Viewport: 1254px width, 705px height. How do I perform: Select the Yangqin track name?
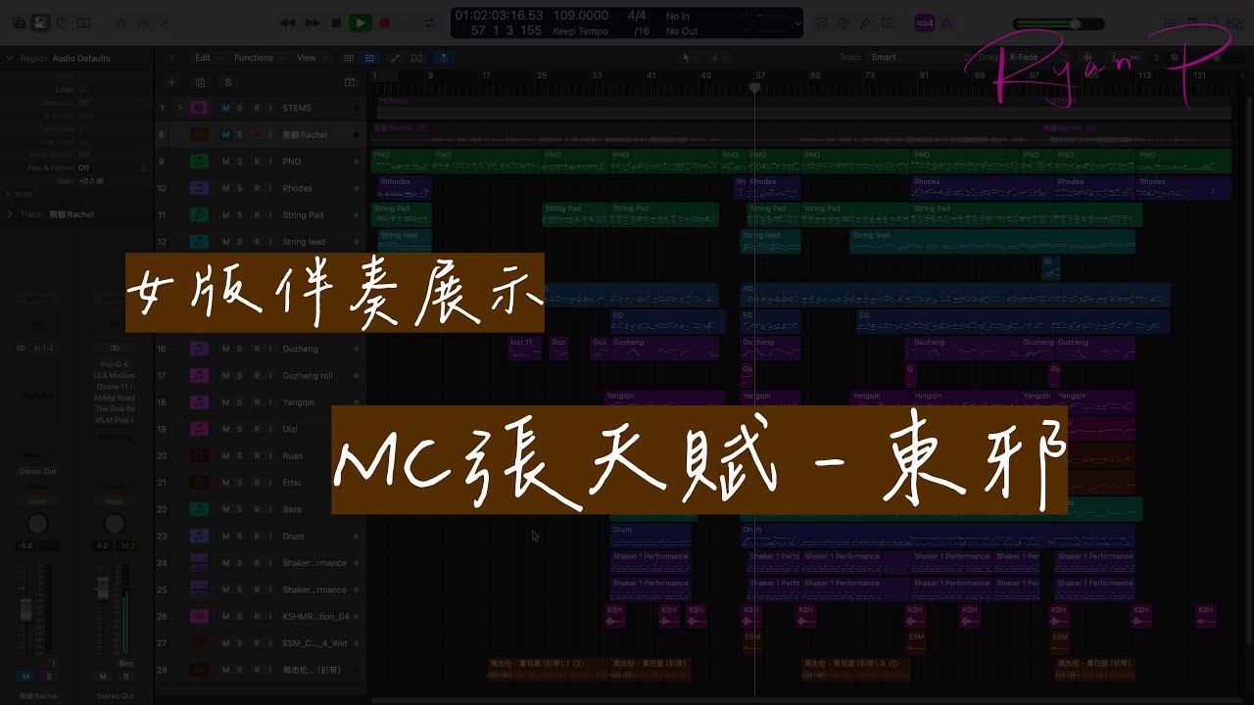[x=299, y=402]
